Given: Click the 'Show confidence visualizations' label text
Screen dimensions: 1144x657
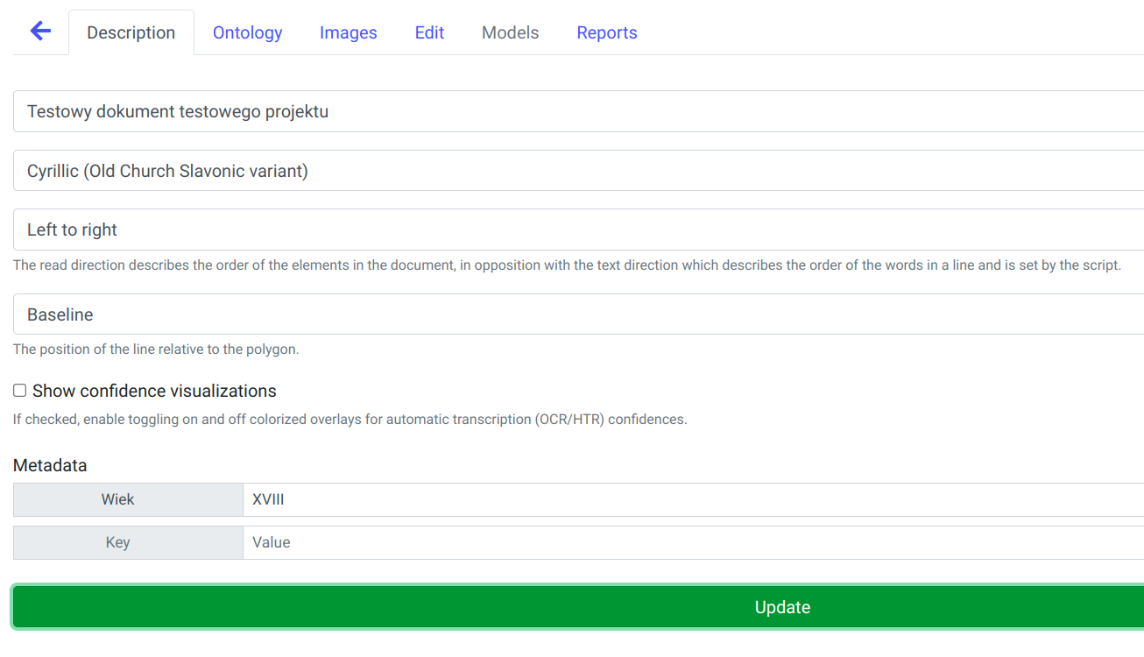Looking at the screenshot, I should (154, 392).
